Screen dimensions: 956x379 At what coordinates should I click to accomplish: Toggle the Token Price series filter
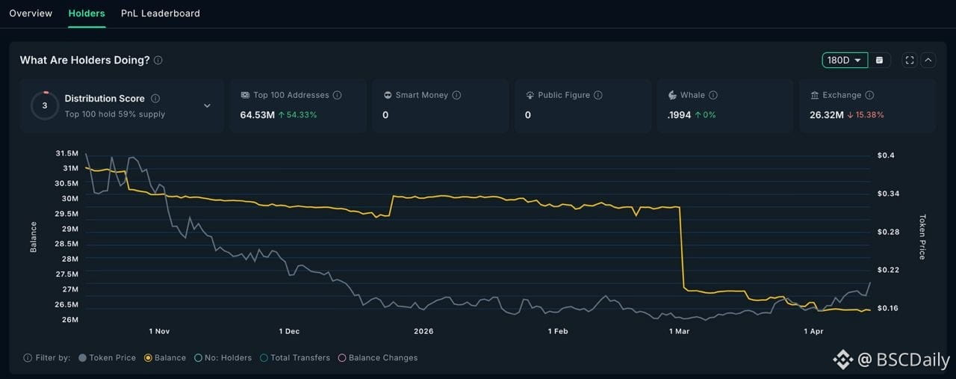tap(107, 358)
